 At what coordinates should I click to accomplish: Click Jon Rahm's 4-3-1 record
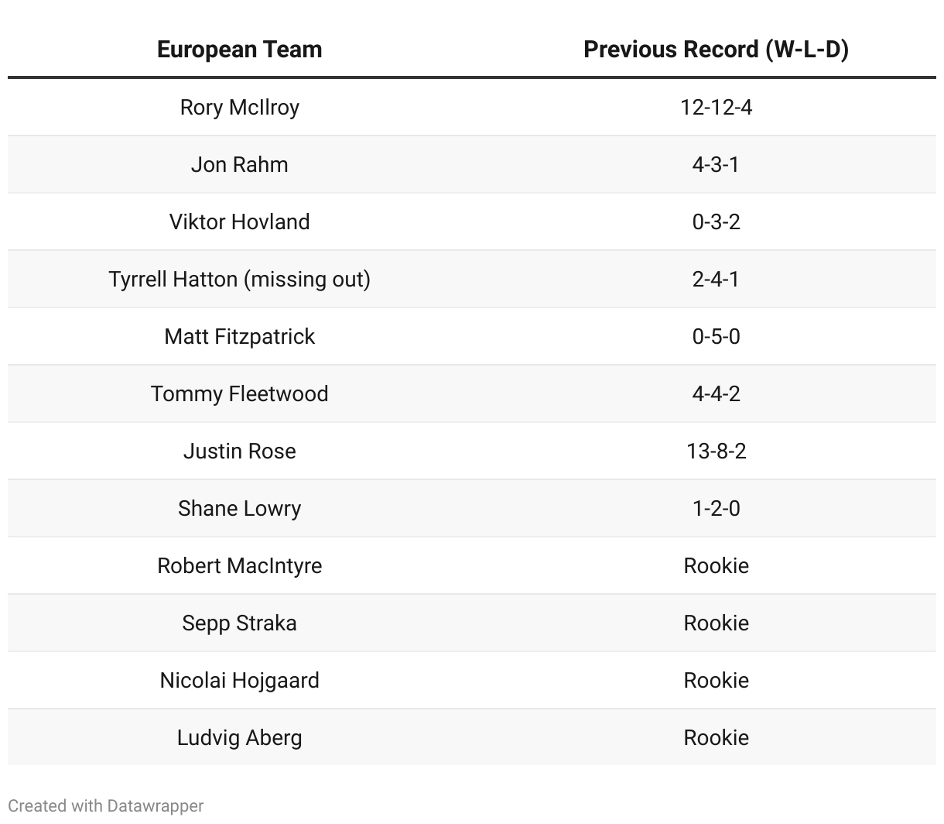tap(716, 164)
